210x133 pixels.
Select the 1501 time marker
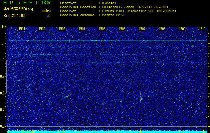point(22,29)
